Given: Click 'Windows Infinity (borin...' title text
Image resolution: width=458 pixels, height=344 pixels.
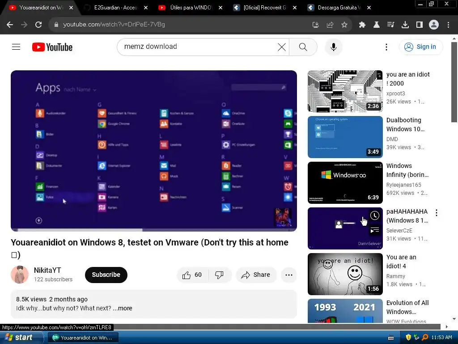Looking at the screenshot, I should (x=407, y=170).
